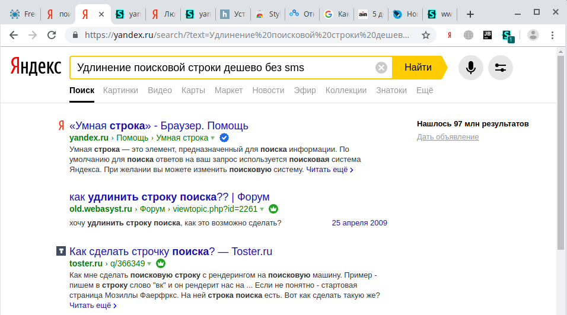
Task: Go forward in browser history
Action: pyautogui.click(x=33, y=35)
